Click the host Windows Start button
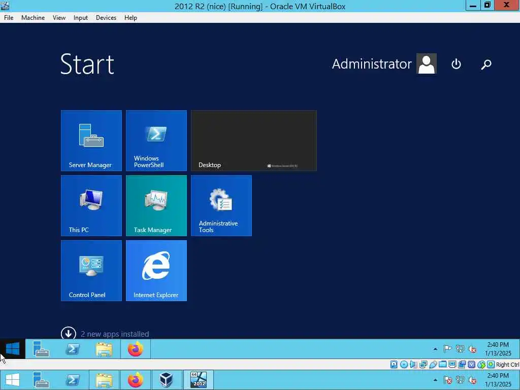 click(x=13, y=380)
